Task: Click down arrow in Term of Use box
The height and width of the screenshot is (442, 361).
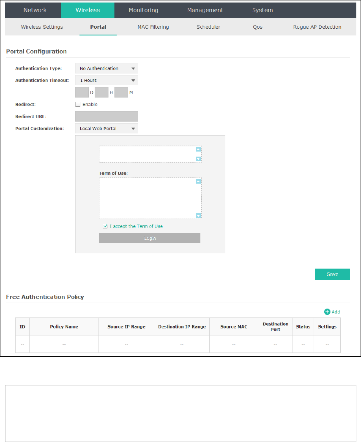Action: point(198,216)
